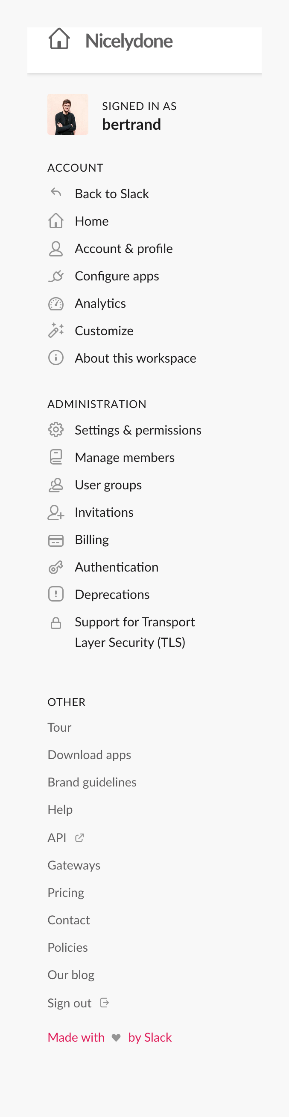Image resolution: width=289 pixels, height=1117 pixels.
Task: Click the Manage members book icon
Action: pos(56,458)
